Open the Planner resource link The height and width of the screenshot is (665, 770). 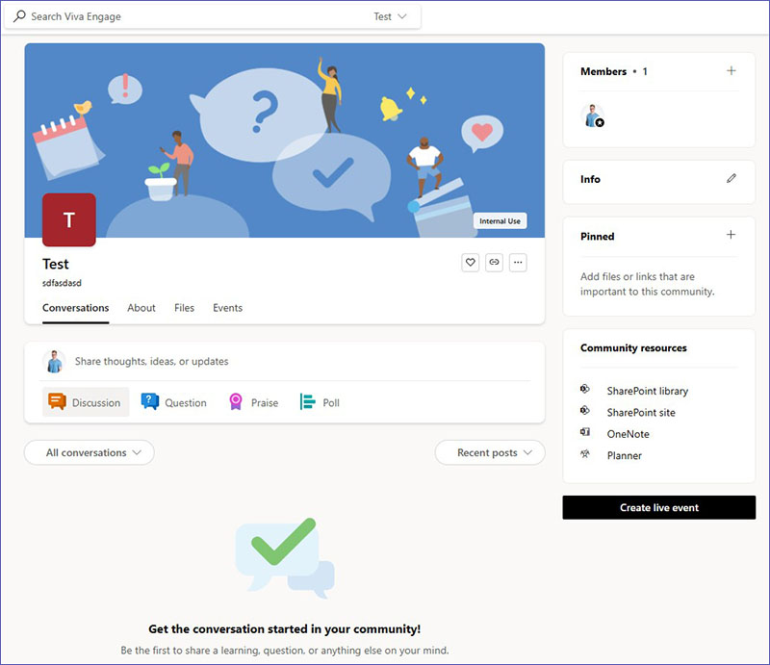[x=624, y=456]
